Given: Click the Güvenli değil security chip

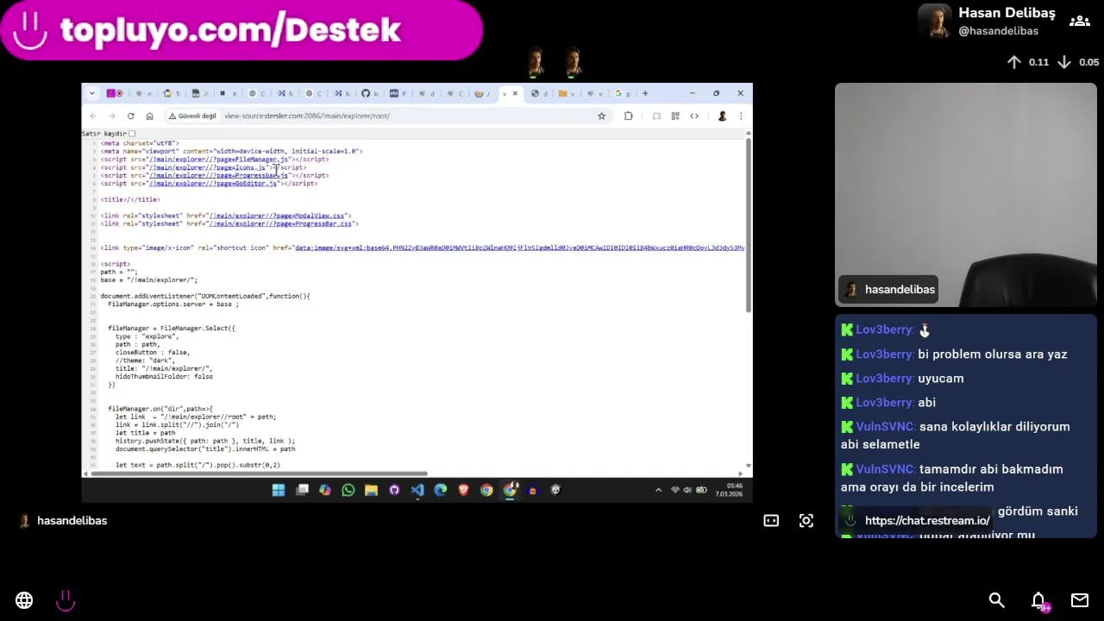Looking at the screenshot, I should (x=192, y=116).
